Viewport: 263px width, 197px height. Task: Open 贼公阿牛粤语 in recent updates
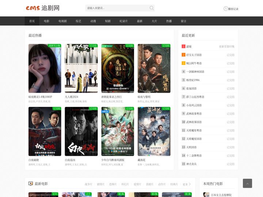coord(194,63)
